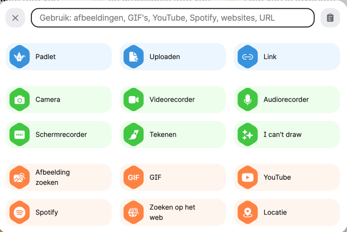This screenshot has height=232, width=347.
Task: Start the Videorecorder icon
Action: click(133, 100)
